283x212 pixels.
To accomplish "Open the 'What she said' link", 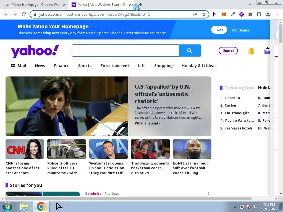I will 148,123.
